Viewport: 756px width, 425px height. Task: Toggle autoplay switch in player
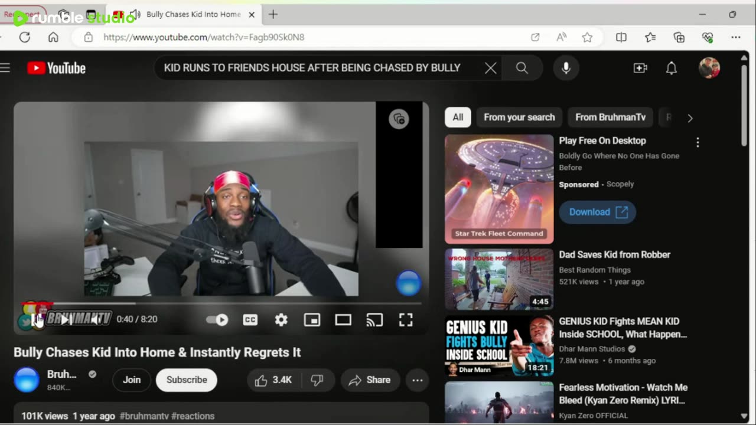coord(217,319)
